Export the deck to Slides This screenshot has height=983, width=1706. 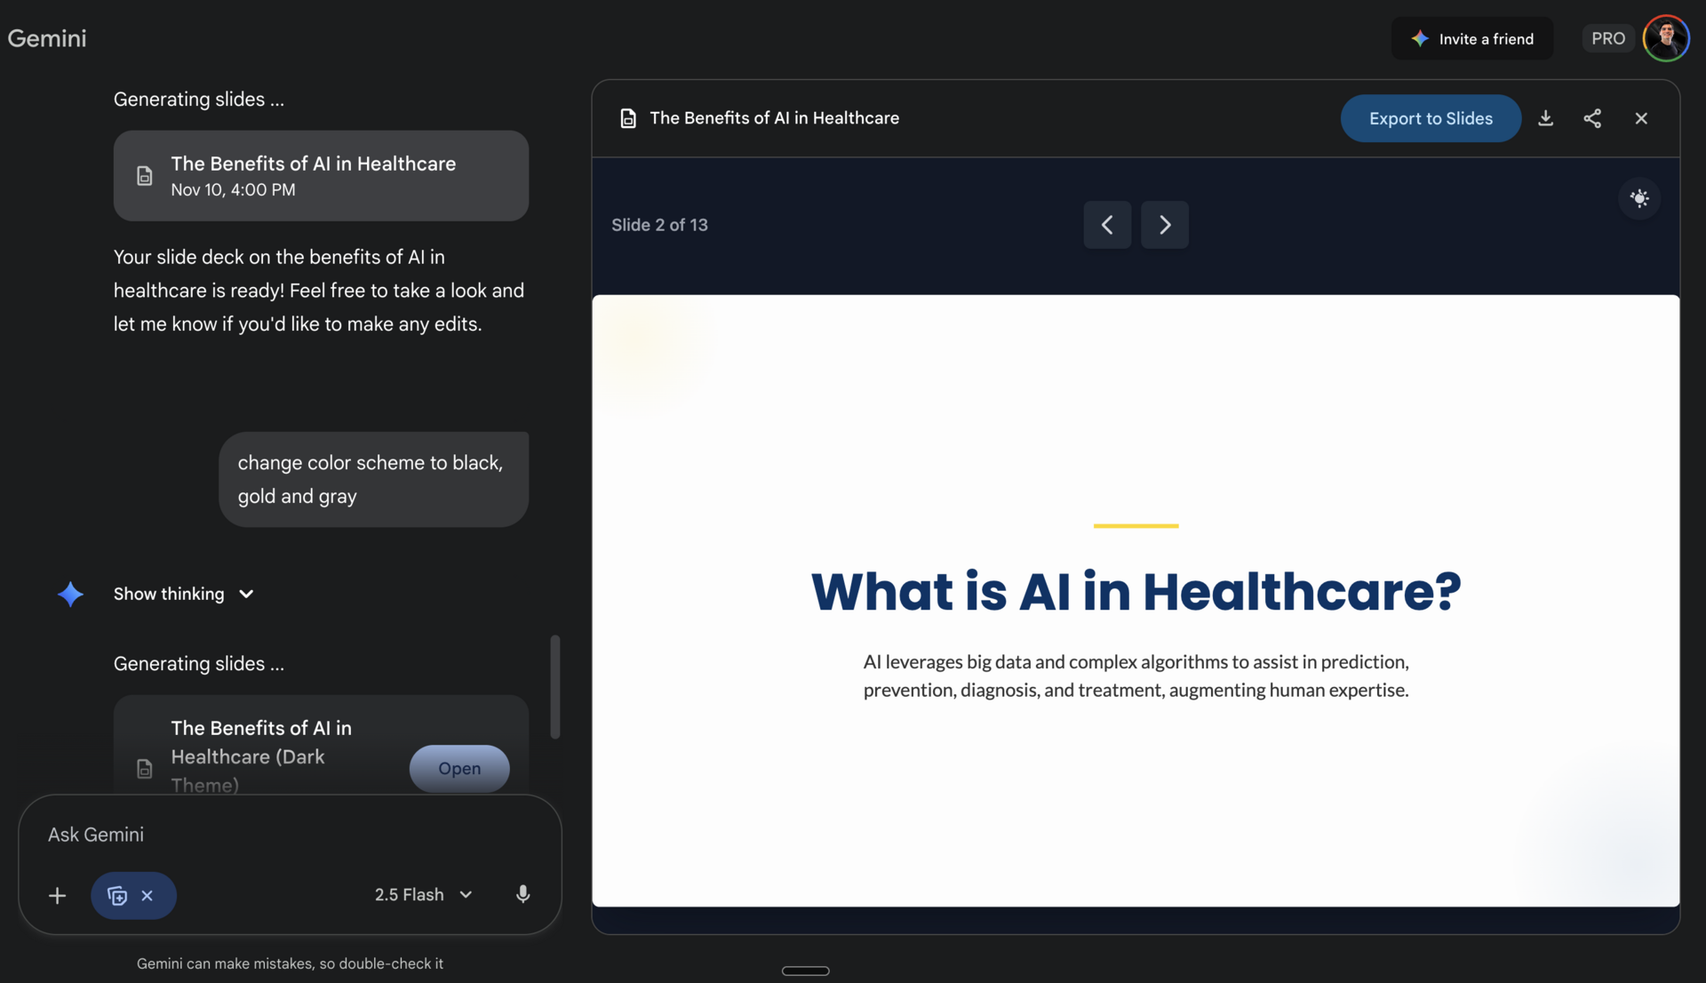point(1431,118)
